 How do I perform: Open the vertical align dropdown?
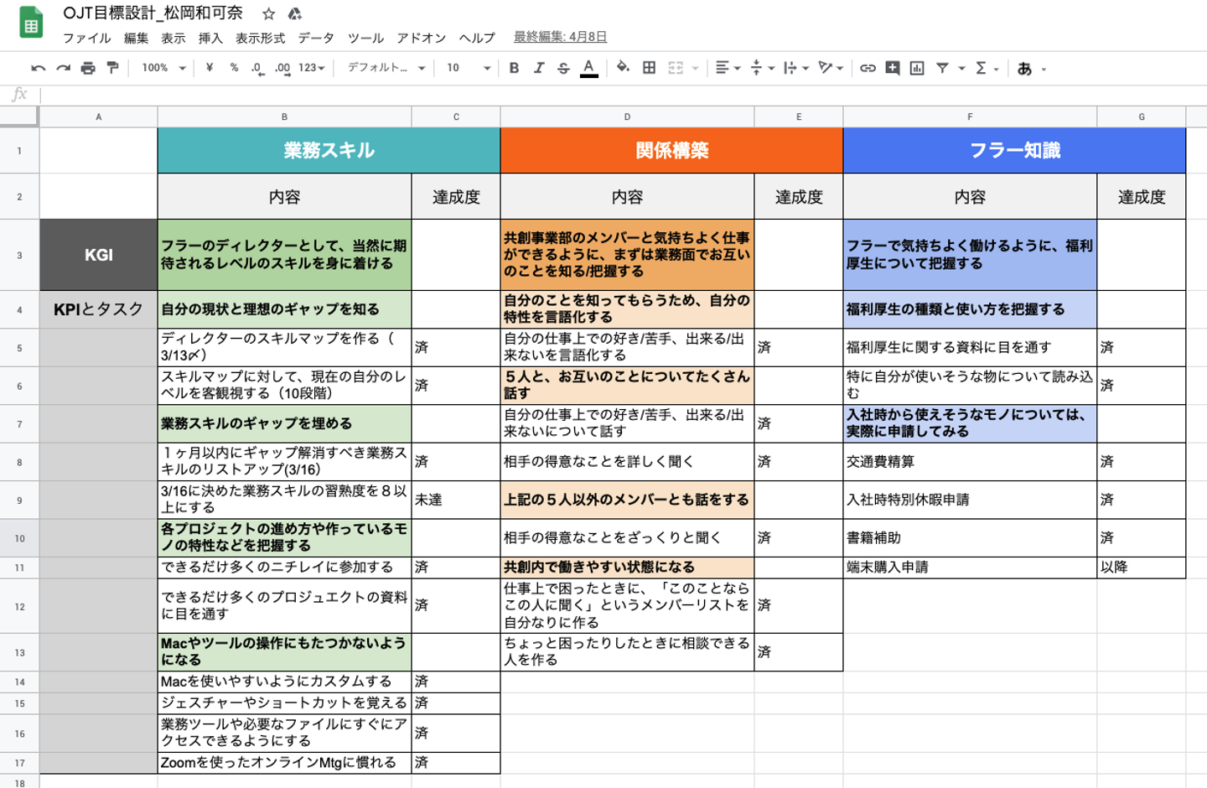pyautogui.click(x=762, y=68)
